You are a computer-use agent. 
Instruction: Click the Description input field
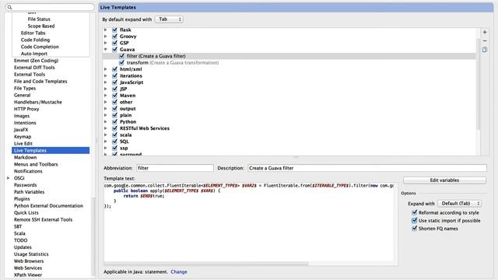click(x=366, y=168)
